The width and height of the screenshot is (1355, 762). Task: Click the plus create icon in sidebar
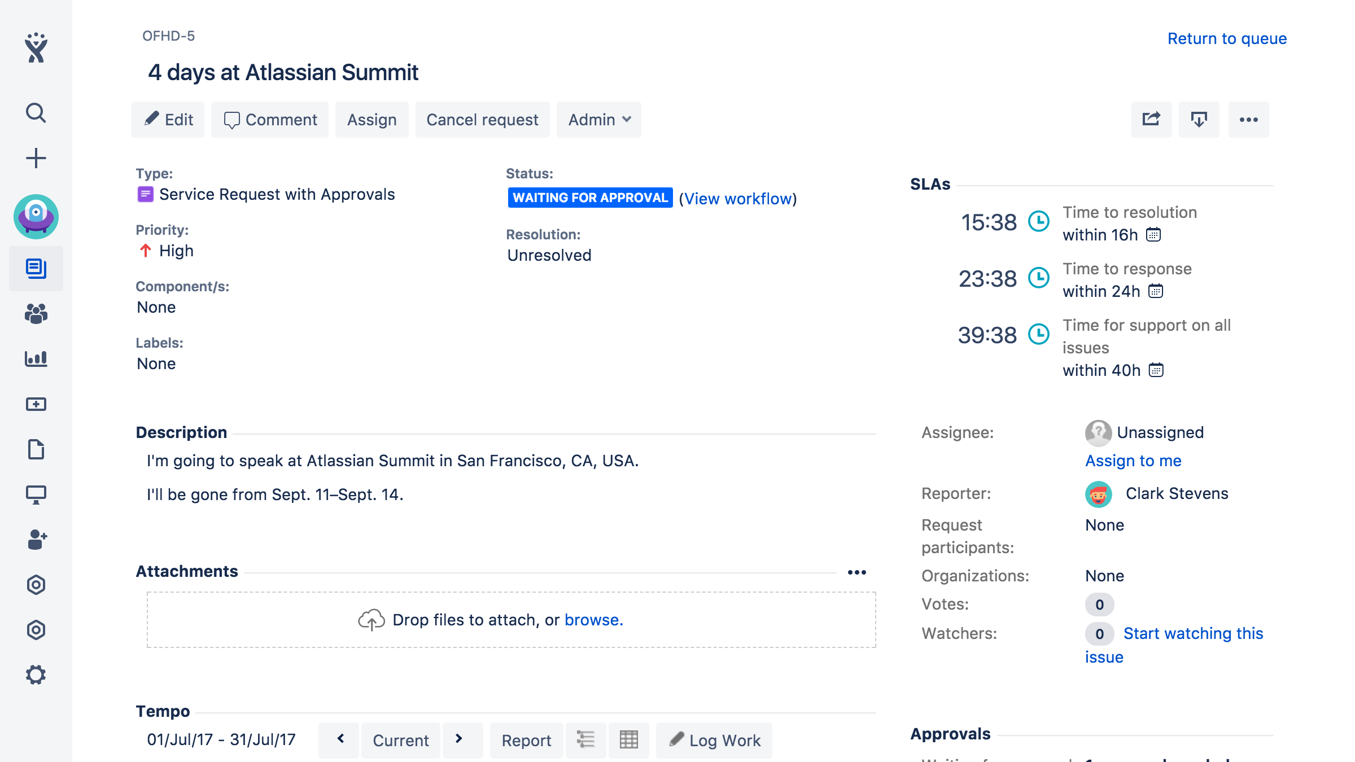click(x=36, y=158)
